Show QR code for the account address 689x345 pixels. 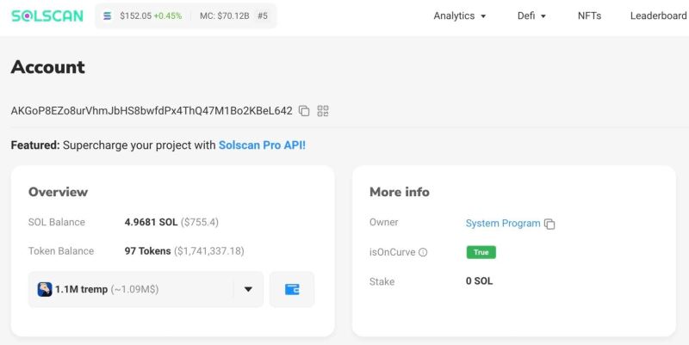[x=323, y=111]
